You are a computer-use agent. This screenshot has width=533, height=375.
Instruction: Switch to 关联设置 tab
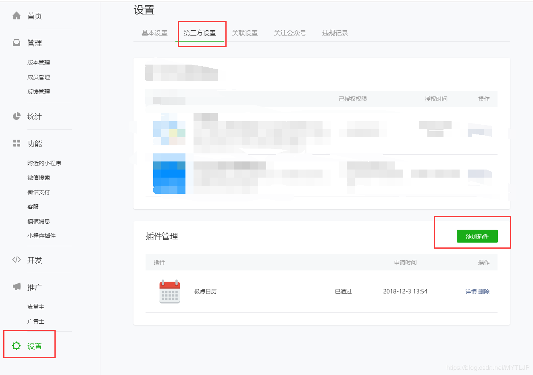[x=245, y=33]
